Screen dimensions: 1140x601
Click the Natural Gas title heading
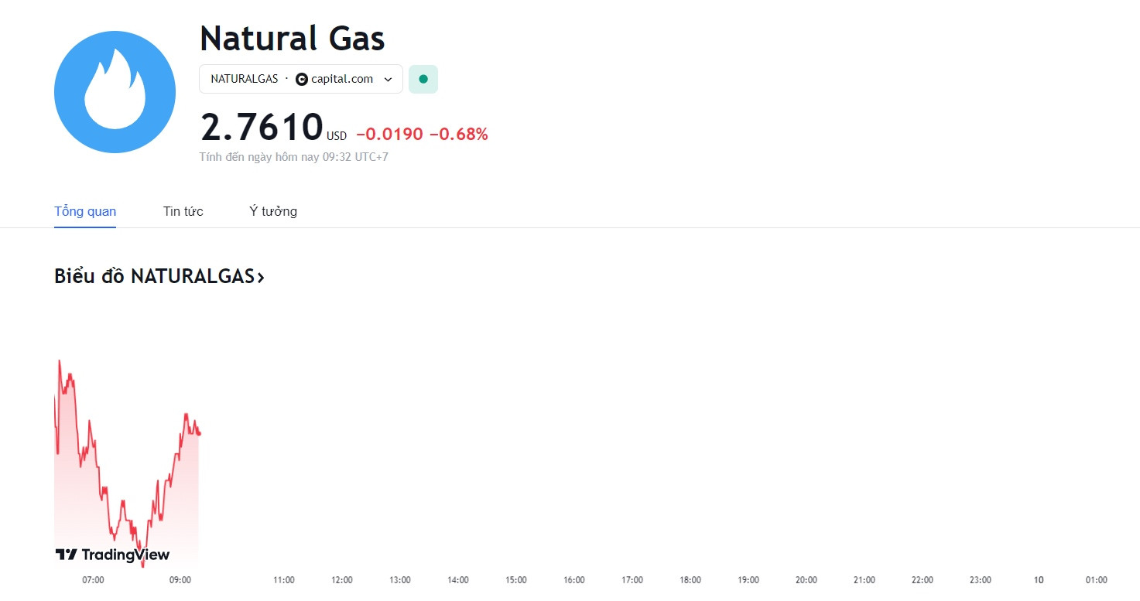293,38
